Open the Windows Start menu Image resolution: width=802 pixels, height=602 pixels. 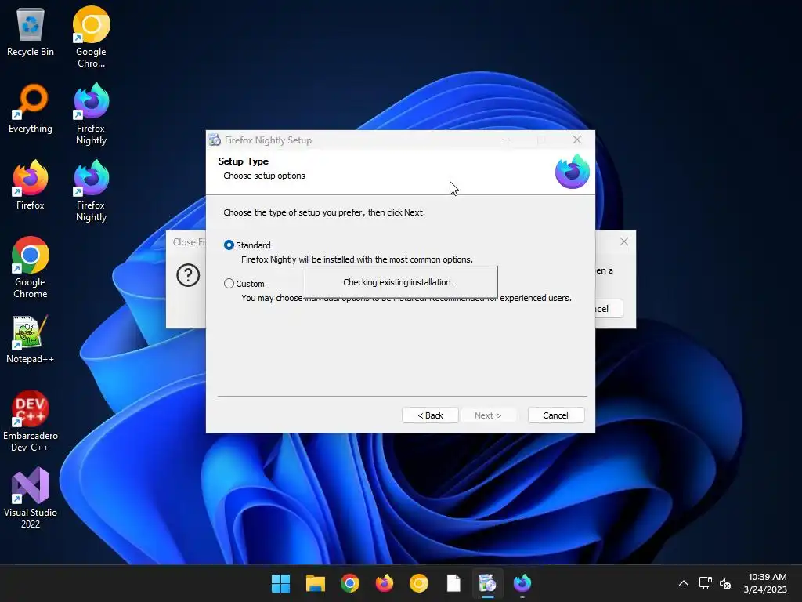(x=281, y=583)
